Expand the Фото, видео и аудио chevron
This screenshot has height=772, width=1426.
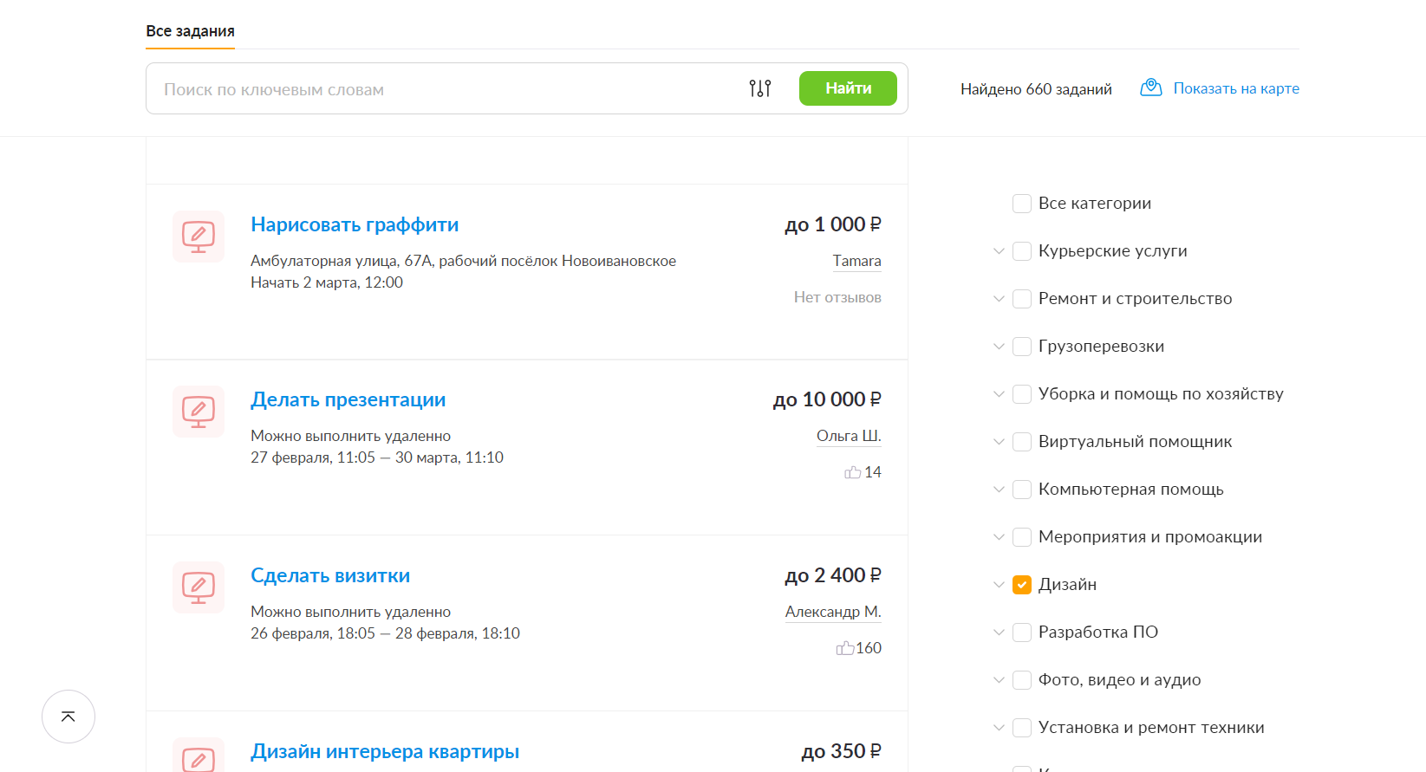click(x=999, y=680)
